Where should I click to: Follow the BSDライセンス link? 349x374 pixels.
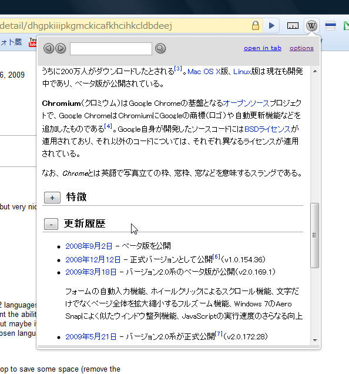[x=267, y=129]
